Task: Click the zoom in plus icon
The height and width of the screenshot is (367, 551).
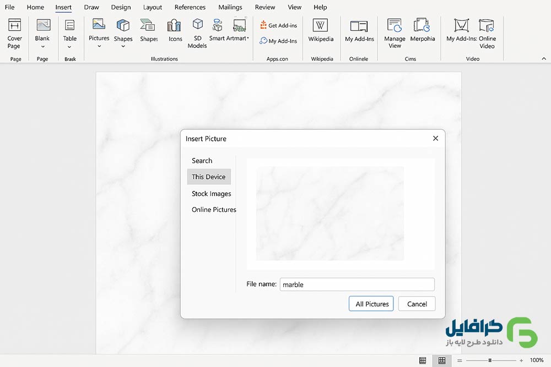Action: coord(521,360)
